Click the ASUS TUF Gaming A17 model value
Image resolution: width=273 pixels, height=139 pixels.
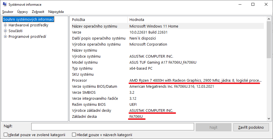[163, 62]
